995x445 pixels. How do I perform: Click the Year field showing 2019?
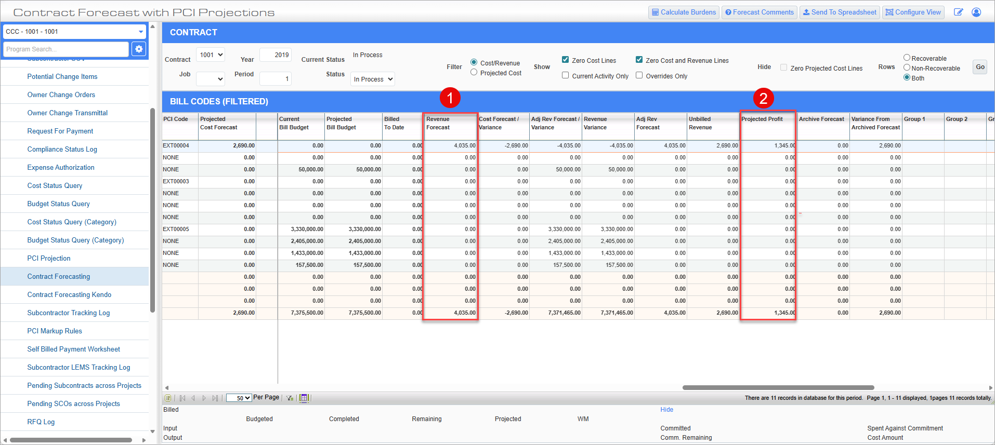[276, 55]
